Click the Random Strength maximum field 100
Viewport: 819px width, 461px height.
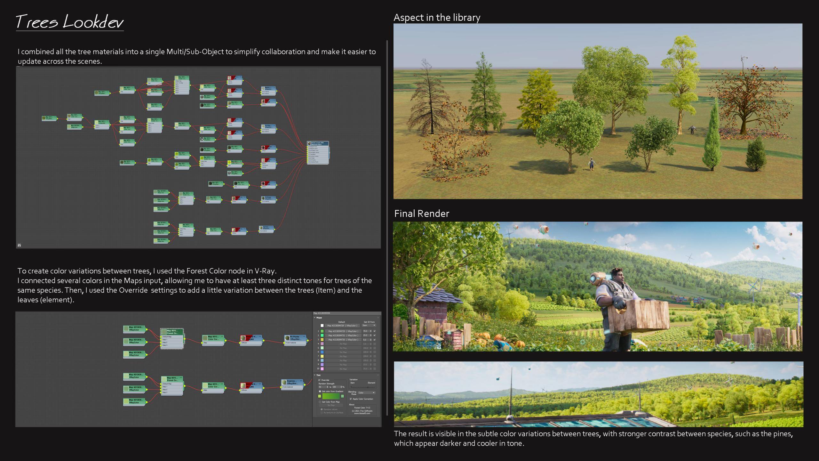[337, 387]
